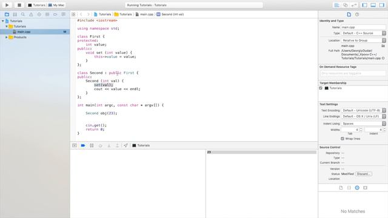Click console output value 23
Viewport: 388px width, 218px height.
[x=209, y=152]
